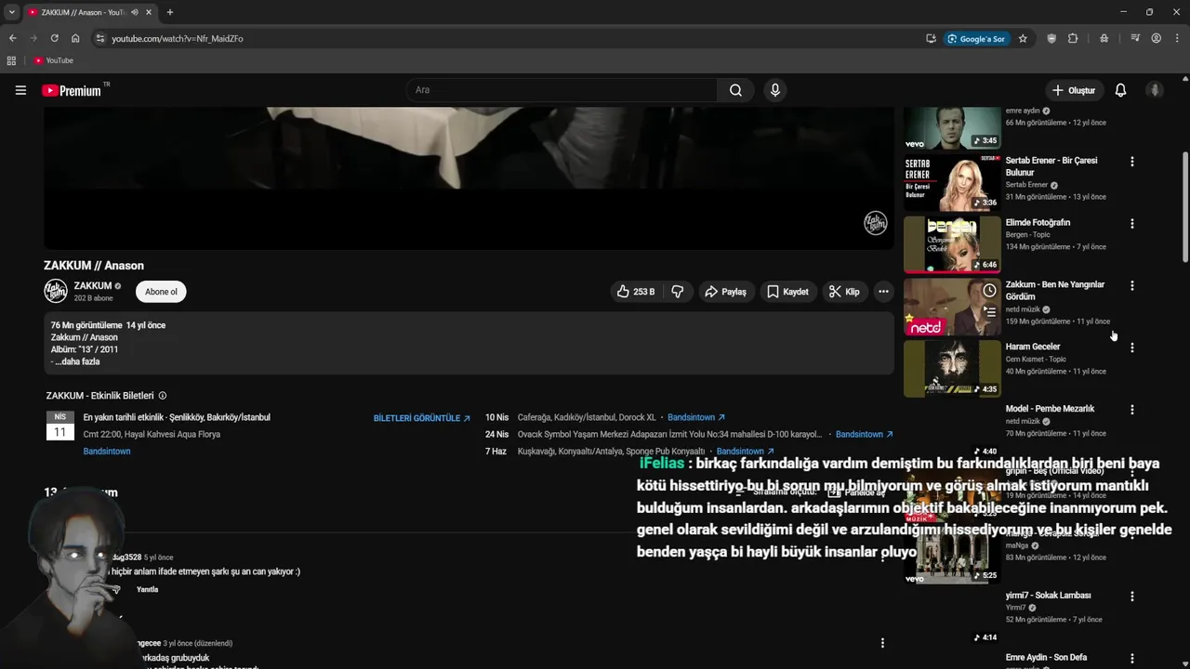Viewport: 1190px width, 669px height.
Task: Open options menu for Sertab Erener - Bir Çaresi Bulunur
Action: coord(1131,162)
